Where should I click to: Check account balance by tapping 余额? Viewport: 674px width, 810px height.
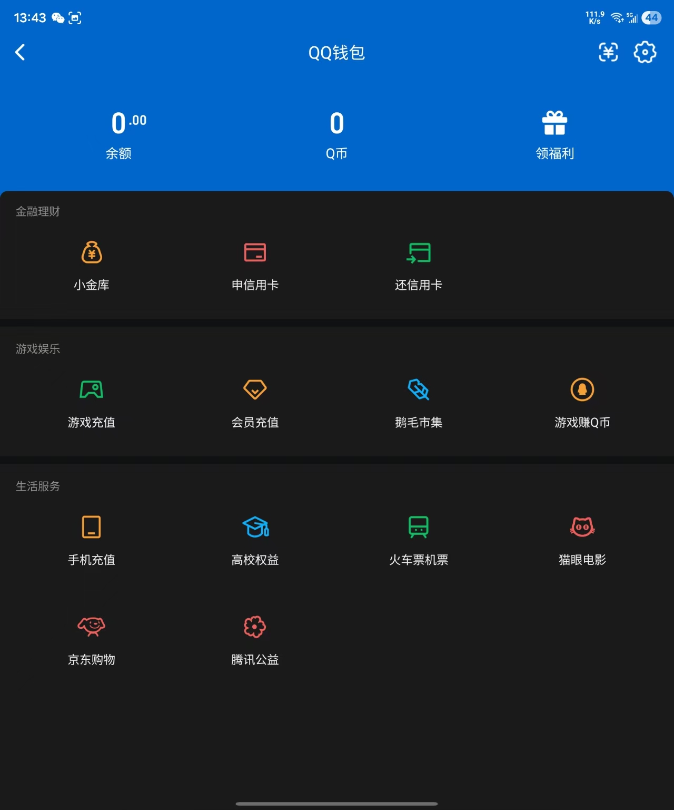pos(119,132)
